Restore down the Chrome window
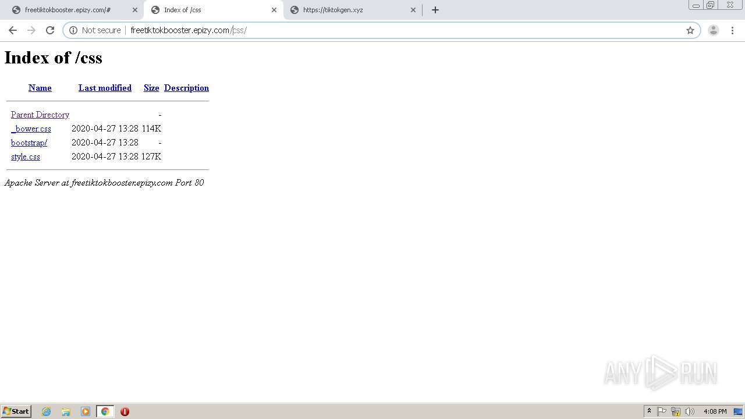Screen dimensions: 745x419 click(x=711, y=5)
